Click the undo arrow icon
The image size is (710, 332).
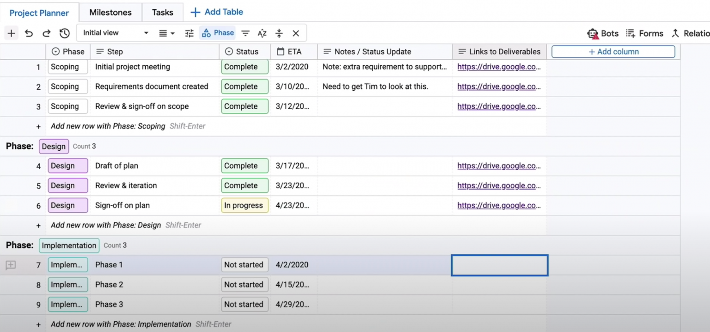(29, 33)
